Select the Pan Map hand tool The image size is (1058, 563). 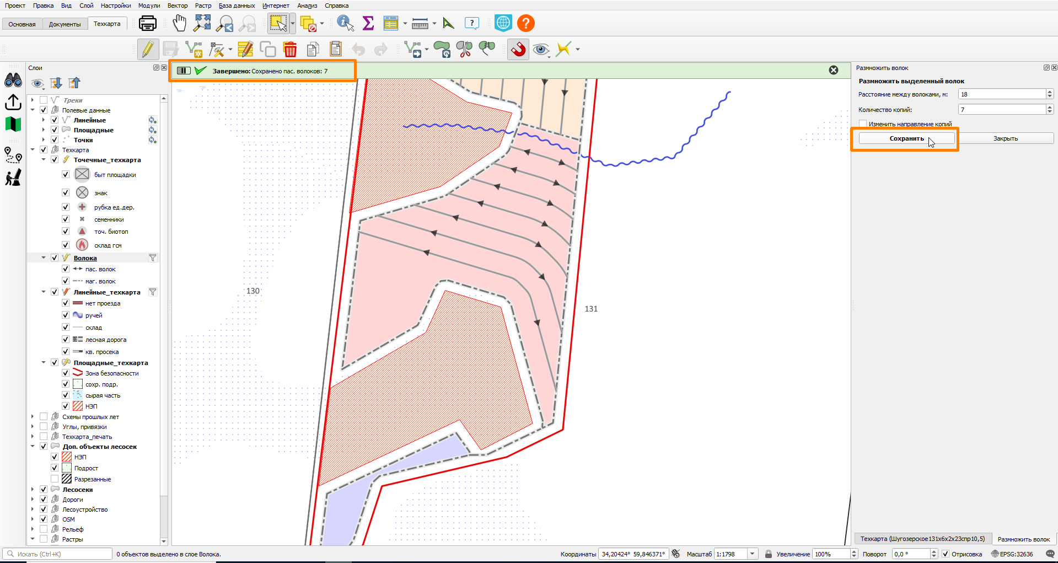click(179, 23)
